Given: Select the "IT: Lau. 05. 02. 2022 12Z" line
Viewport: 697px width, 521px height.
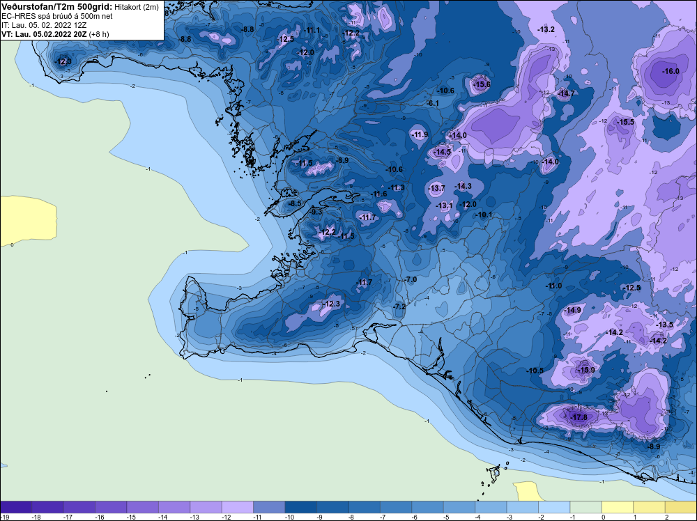Looking at the screenshot, I should click(44, 25).
